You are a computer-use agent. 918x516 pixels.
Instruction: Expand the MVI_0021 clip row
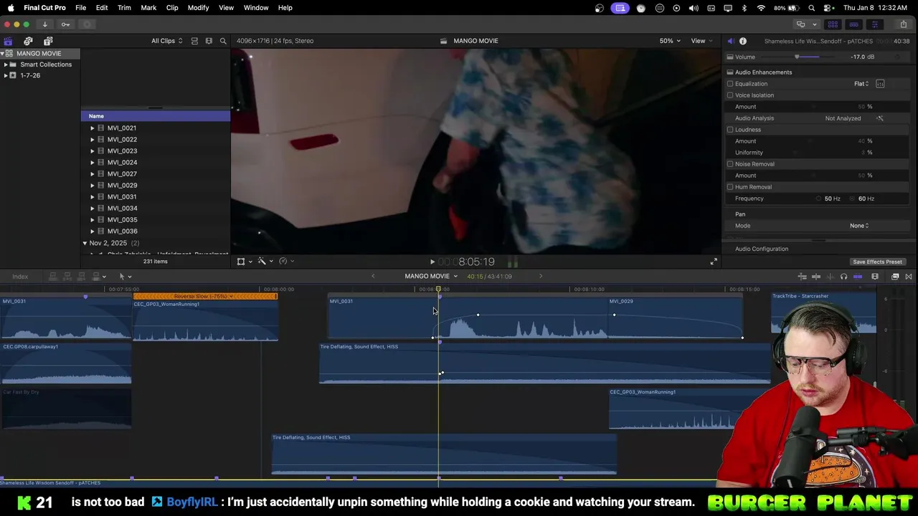click(92, 128)
